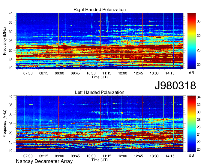
Task: Click the Right Handed plot's dB color bar
Action: tap(191, 41)
